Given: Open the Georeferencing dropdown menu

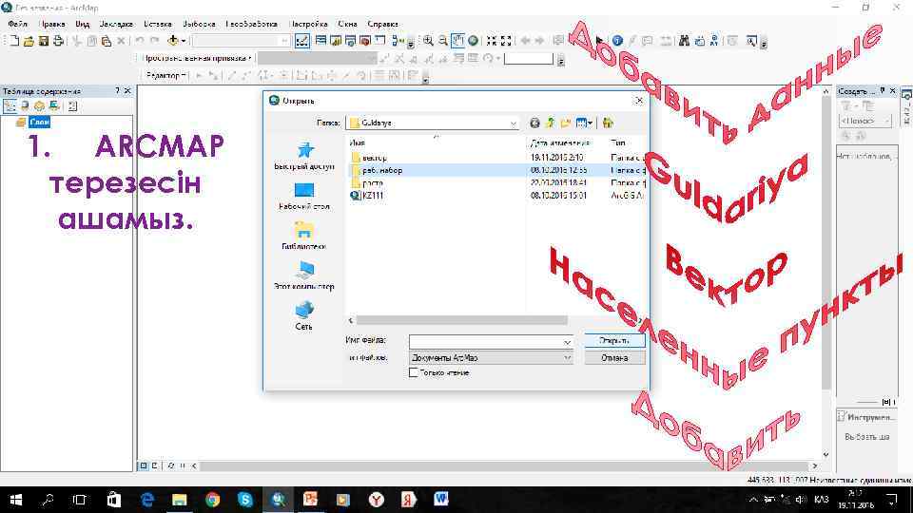Looking at the screenshot, I should click(x=197, y=58).
